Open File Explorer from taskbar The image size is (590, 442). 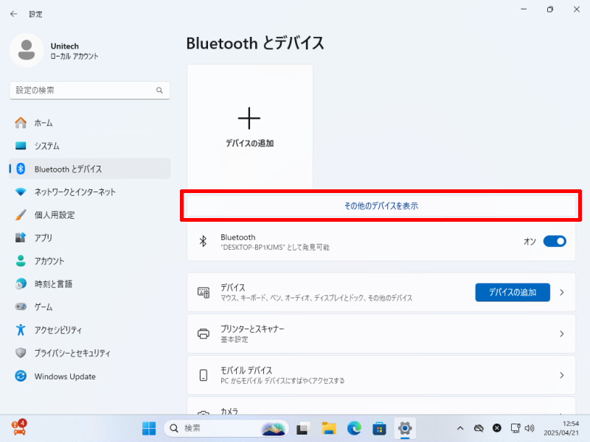(x=328, y=428)
